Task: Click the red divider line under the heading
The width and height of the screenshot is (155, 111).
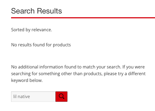Action: point(83,18)
